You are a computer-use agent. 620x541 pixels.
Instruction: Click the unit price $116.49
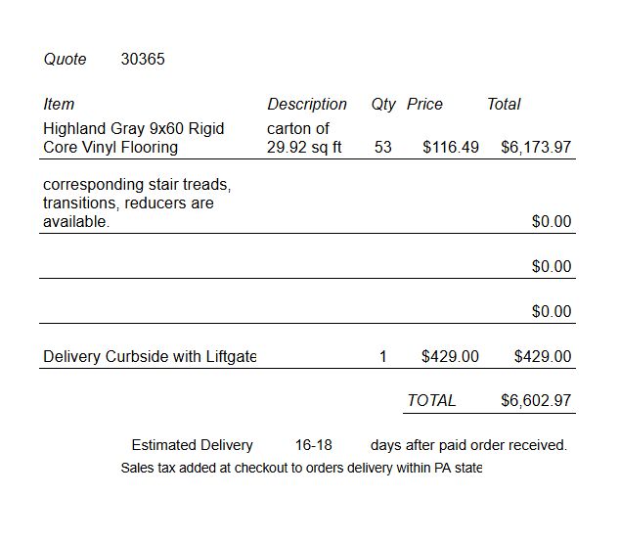[x=451, y=148]
